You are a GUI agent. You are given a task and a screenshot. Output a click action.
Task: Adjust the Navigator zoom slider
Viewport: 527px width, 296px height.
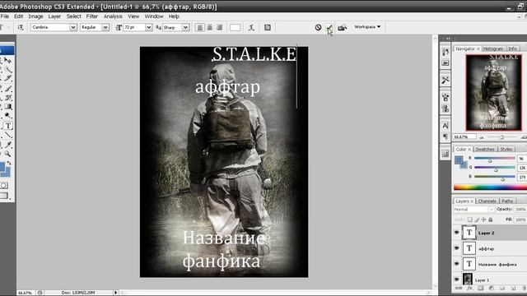501,137
